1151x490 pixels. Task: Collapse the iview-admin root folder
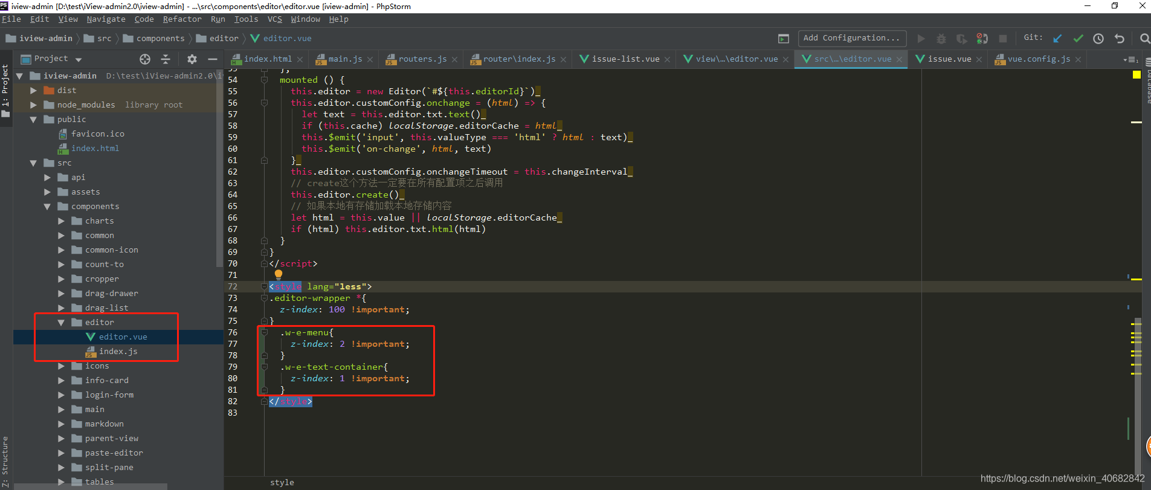point(19,76)
